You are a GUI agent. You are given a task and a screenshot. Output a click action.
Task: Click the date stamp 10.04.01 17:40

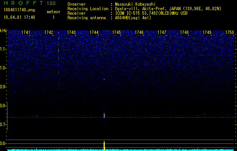point(19,17)
